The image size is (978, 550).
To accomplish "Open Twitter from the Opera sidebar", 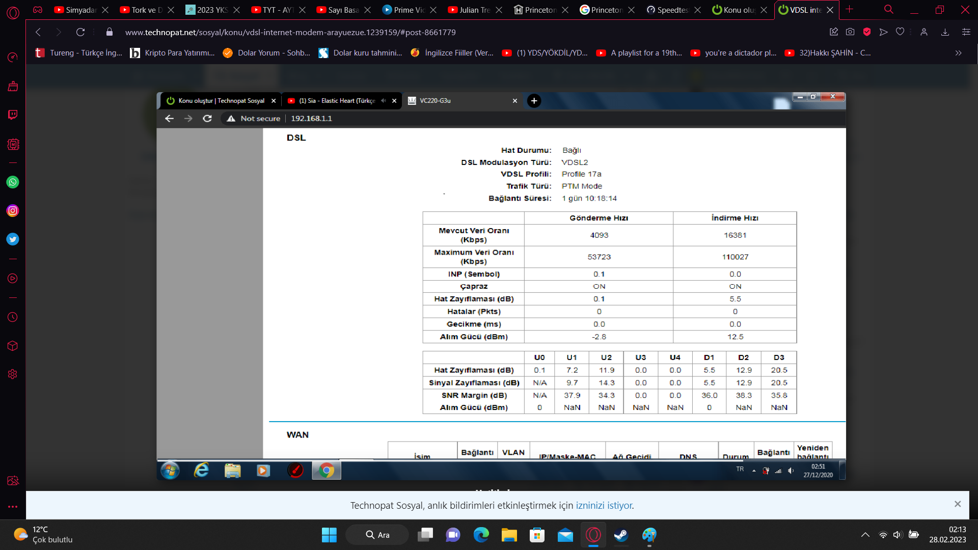I will click(13, 239).
